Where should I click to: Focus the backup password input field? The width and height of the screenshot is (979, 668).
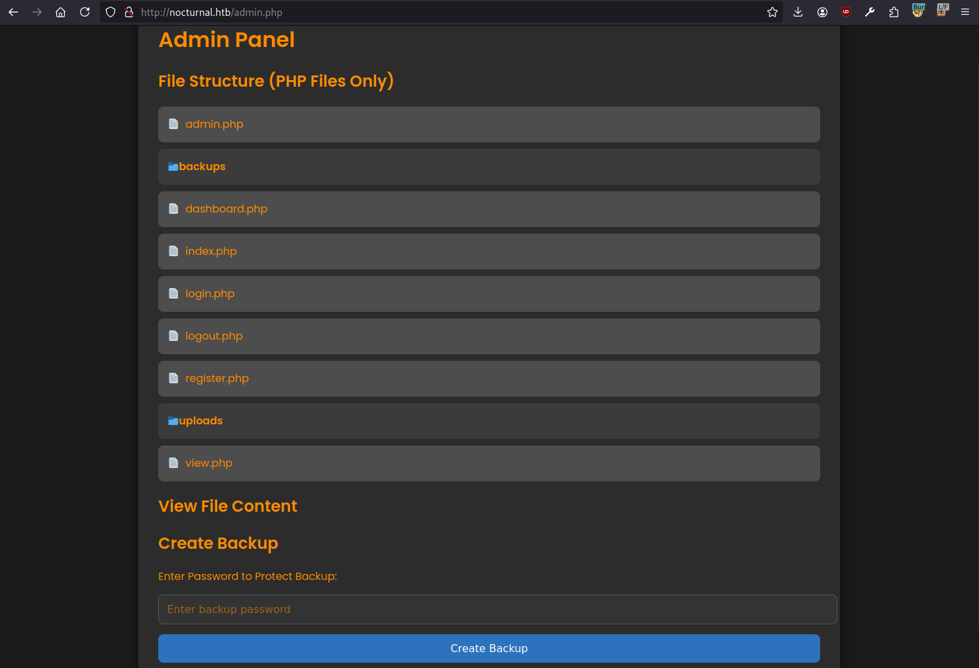497,609
